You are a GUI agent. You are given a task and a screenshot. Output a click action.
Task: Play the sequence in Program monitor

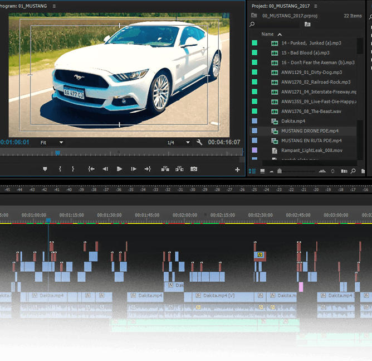[119, 169]
